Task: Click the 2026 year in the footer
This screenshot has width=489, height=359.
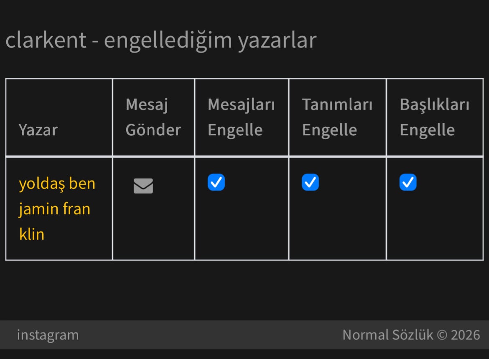Action: (465, 335)
